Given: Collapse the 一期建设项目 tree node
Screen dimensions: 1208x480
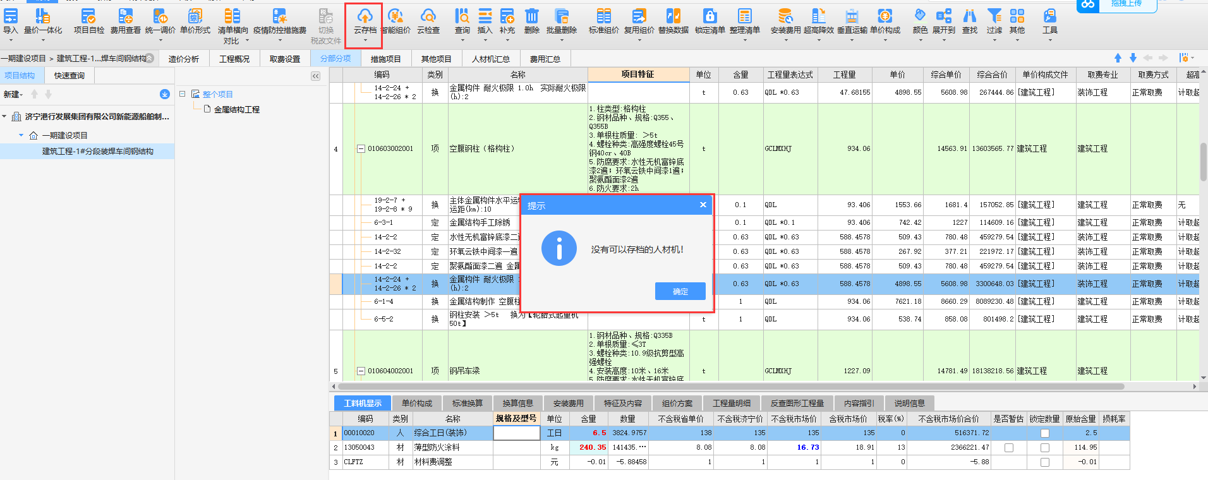Looking at the screenshot, I should pos(21,135).
